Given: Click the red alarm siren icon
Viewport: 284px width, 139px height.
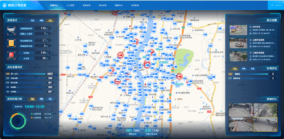Looking at the screenshot, I should pyautogui.click(x=11, y=55).
